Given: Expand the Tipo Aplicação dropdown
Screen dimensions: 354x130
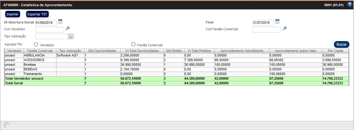Looking at the screenshot, I should (71, 36).
